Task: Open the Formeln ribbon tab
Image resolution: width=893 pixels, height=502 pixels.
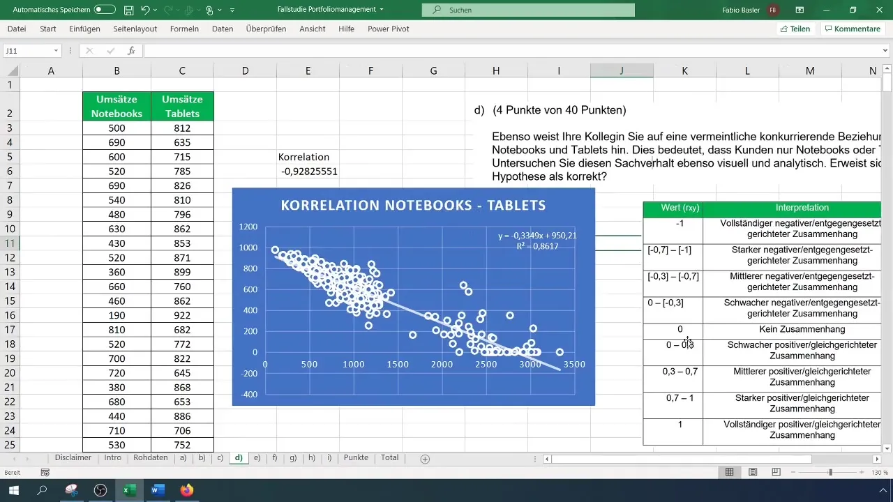Action: [184, 29]
